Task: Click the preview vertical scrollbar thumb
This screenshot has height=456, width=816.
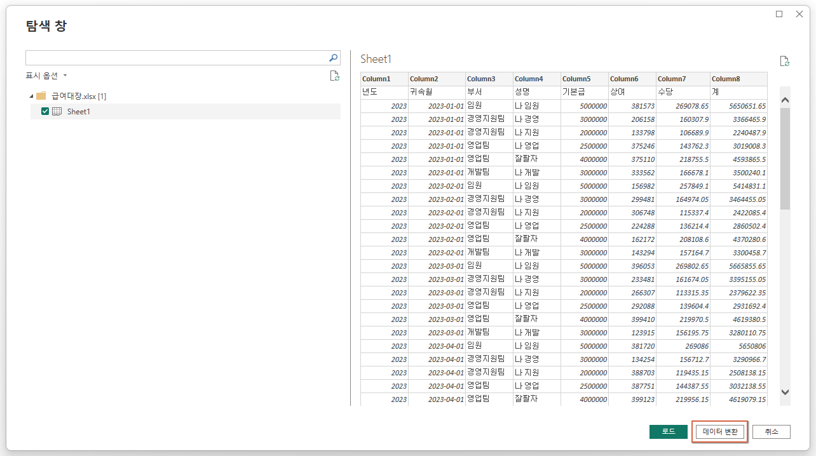Action: (x=785, y=159)
